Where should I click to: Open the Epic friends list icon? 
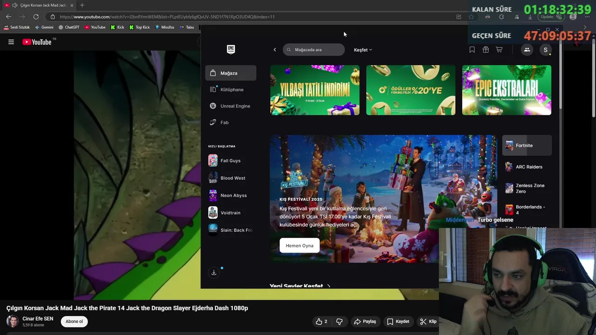tap(527, 50)
